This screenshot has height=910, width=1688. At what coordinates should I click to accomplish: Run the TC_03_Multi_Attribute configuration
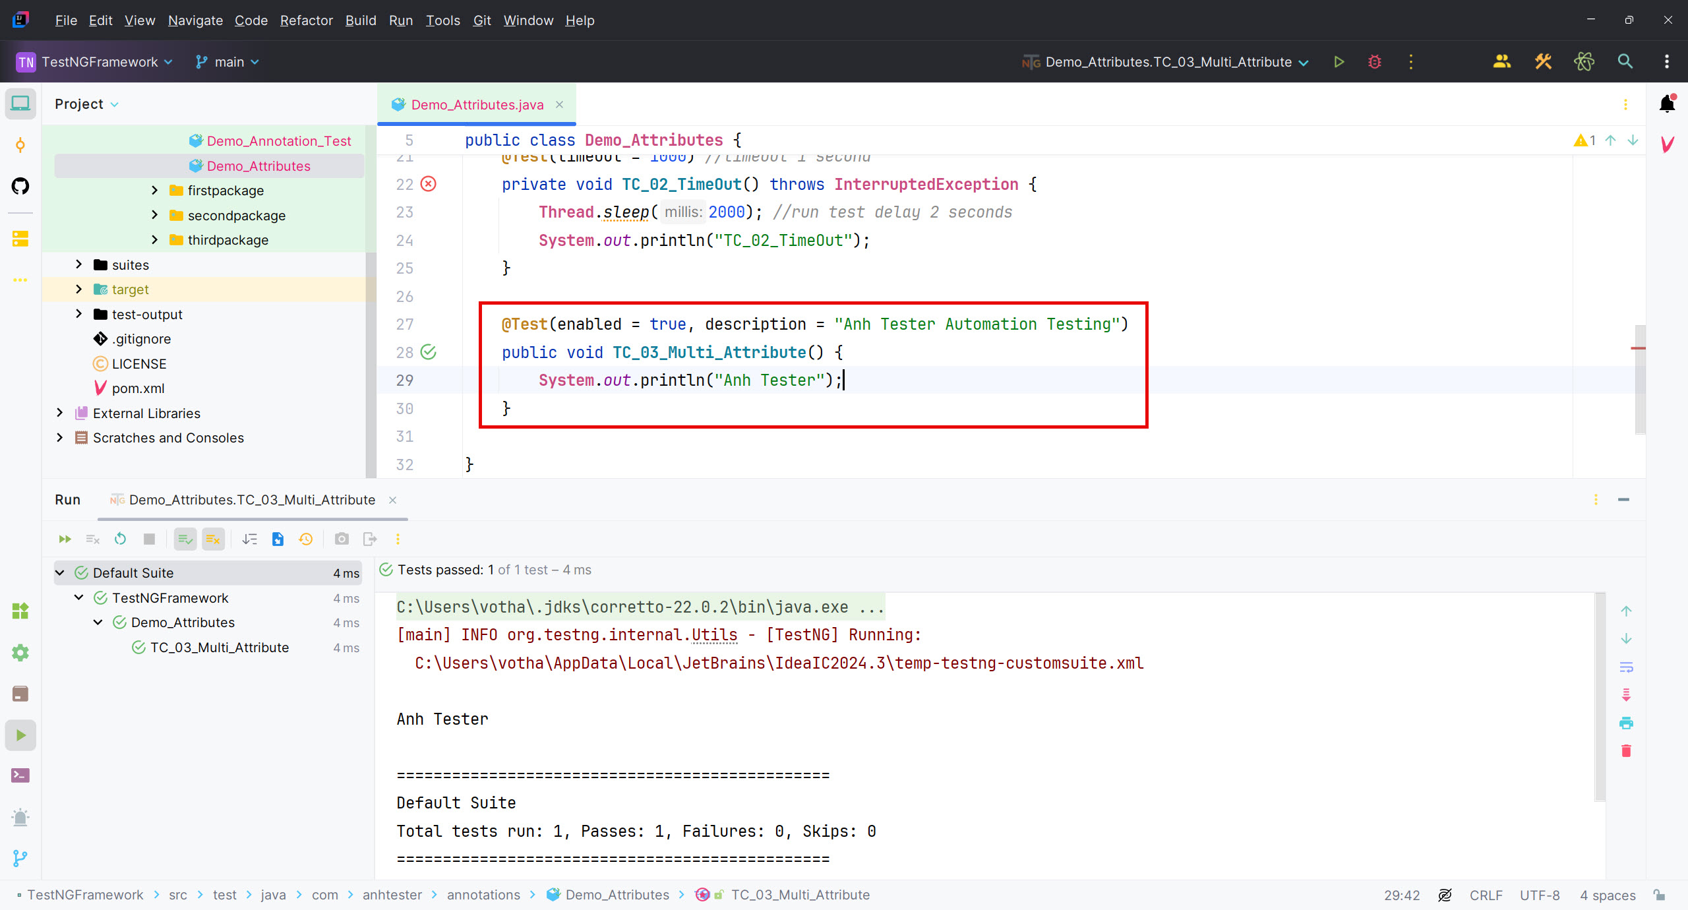coord(1339,62)
